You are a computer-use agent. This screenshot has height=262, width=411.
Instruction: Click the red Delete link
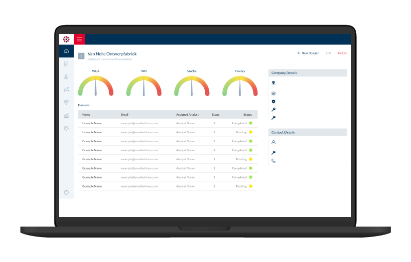pos(342,53)
